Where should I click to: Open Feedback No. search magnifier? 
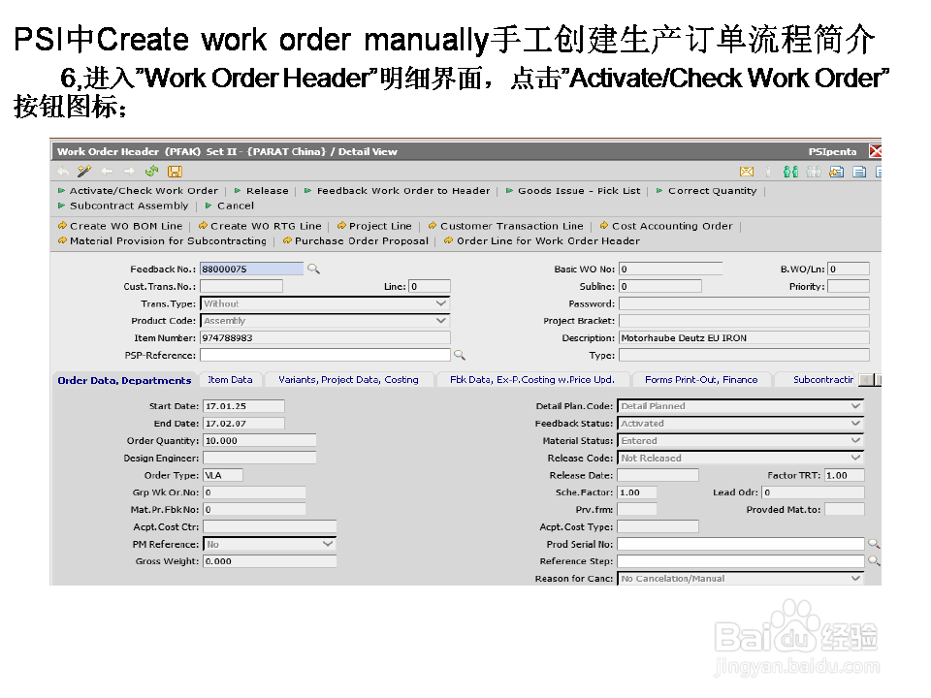tap(313, 269)
